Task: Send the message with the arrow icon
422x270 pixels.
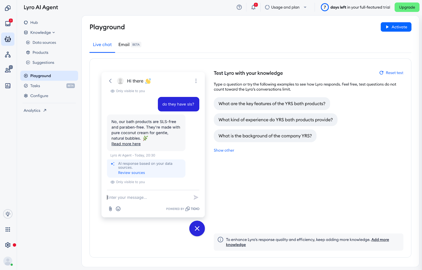Action: [196, 197]
